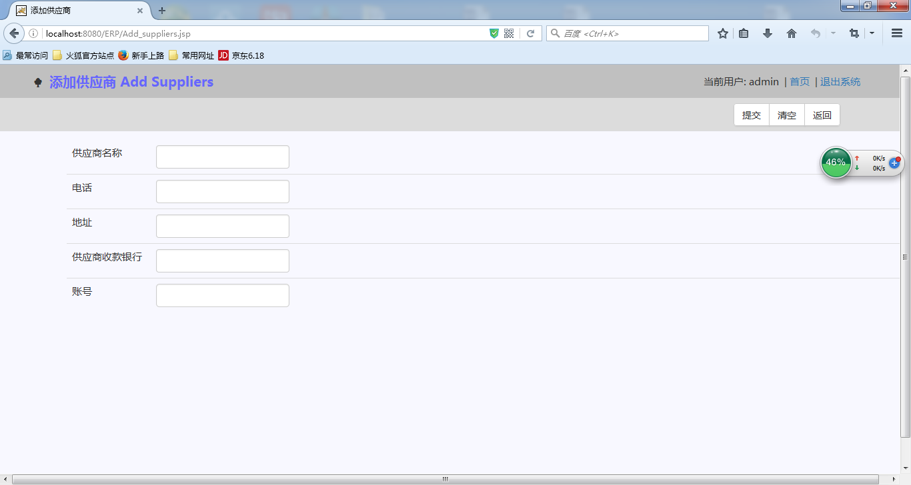
Task: Click the blue plus icon on floating widget
Action: [895, 163]
